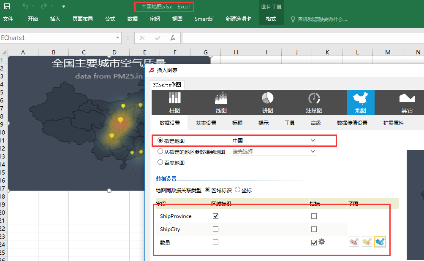424x261 pixels.
Task: Switch to the 工具 settings tab
Action: [290, 123]
